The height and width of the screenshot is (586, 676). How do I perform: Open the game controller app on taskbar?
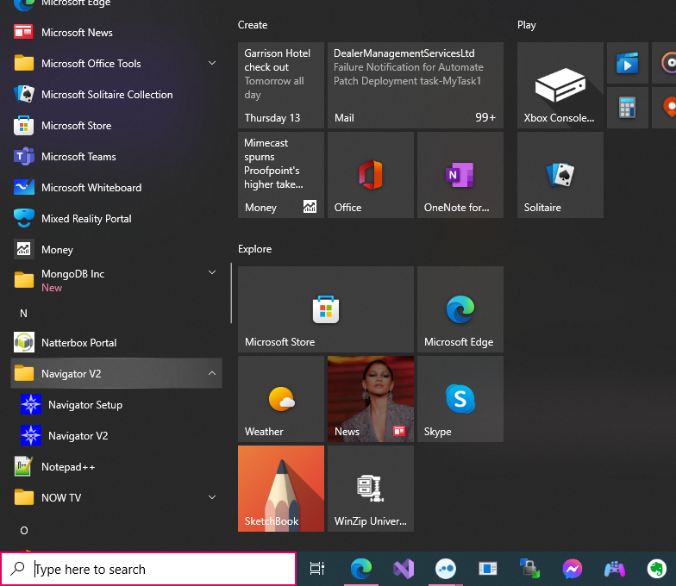[614, 569]
